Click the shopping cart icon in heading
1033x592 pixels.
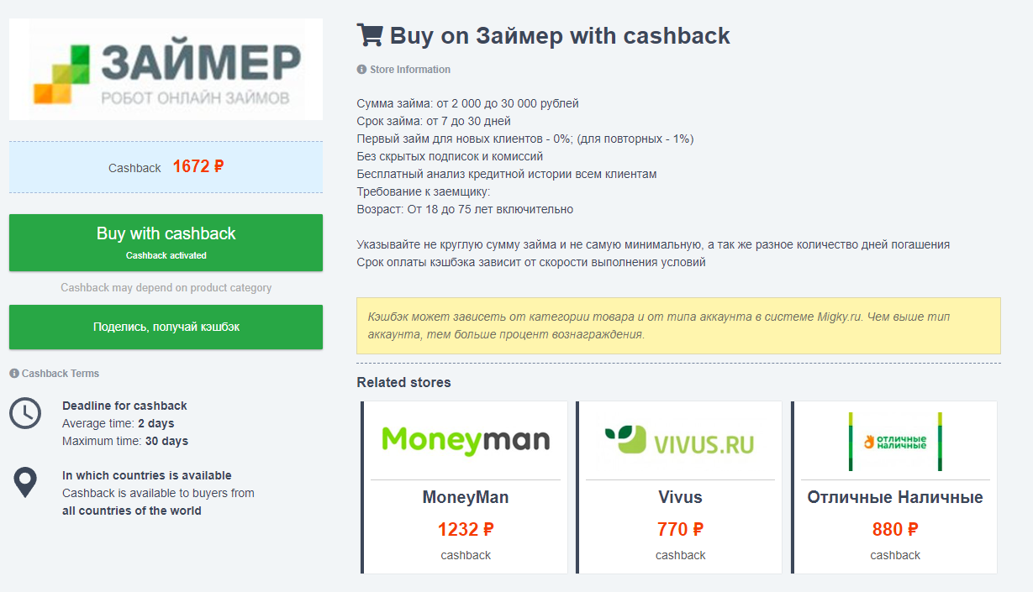[370, 35]
